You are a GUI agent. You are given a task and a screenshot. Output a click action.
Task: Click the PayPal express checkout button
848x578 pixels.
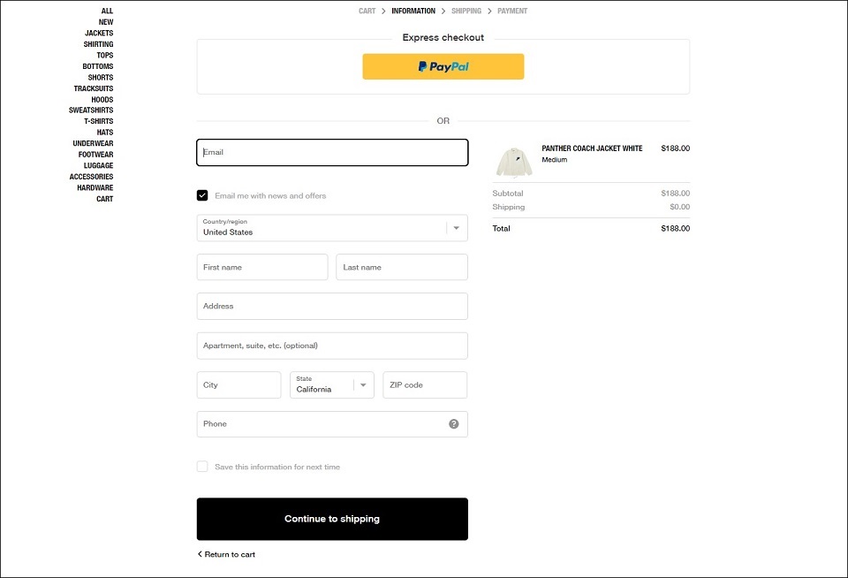tap(443, 66)
